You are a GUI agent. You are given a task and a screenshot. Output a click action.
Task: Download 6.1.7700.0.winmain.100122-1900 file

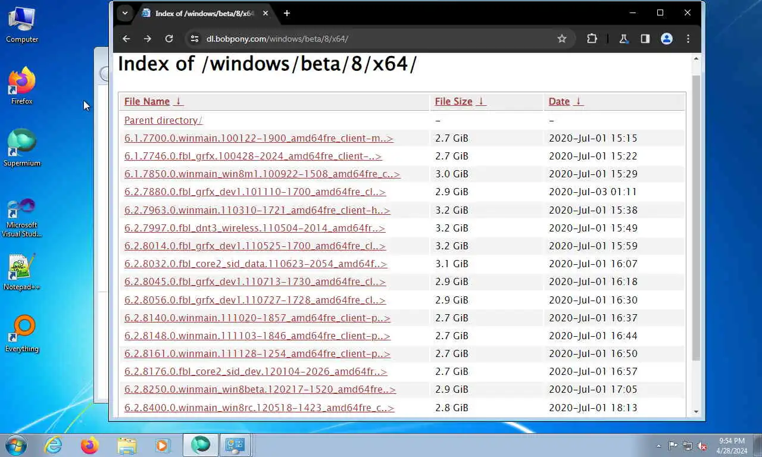(x=259, y=138)
